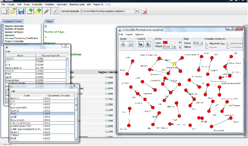The image size is (248, 146).
Task: Click the list icon beside Number of Edges
Action: click(2, 32)
